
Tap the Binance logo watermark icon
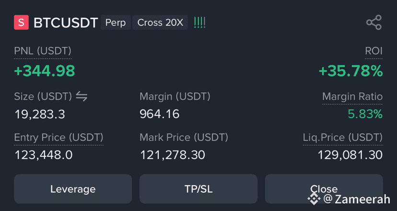[314, 199]
